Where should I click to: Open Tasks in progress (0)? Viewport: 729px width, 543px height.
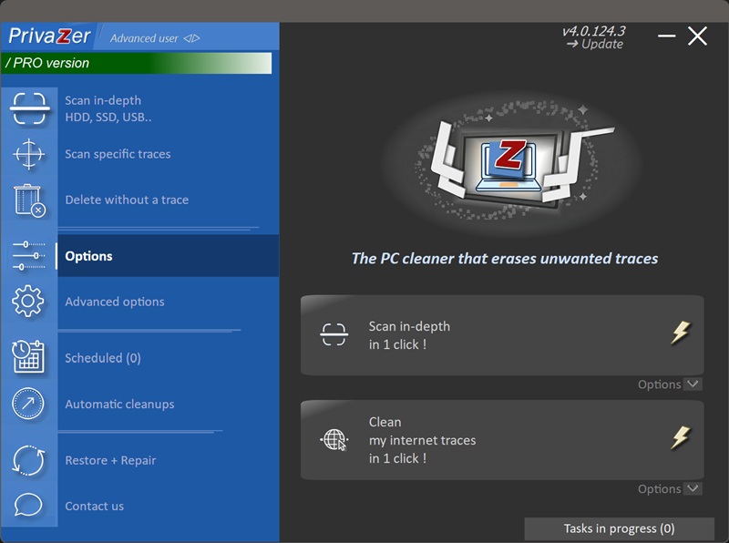click(x=620, y=528)
